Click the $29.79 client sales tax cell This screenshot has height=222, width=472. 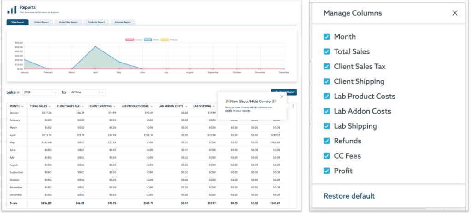click(81, 135)
